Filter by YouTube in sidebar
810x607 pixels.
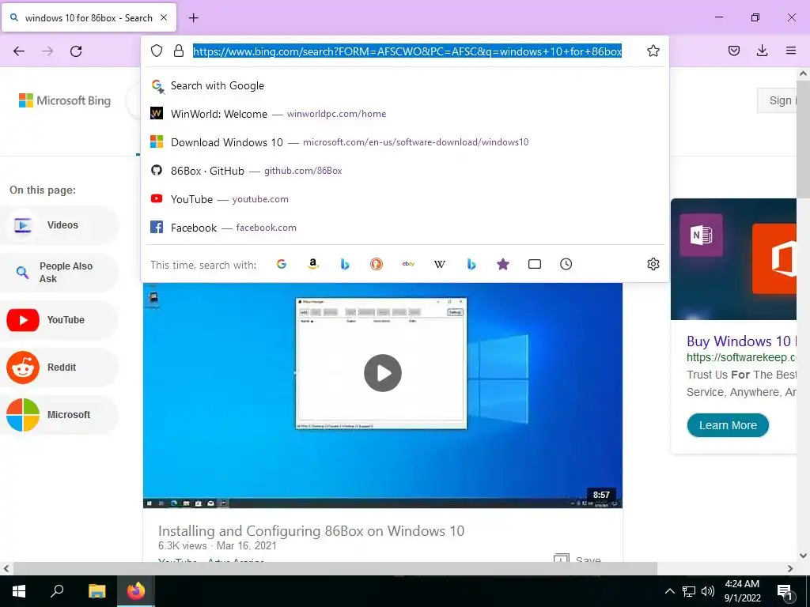[59, 320]
